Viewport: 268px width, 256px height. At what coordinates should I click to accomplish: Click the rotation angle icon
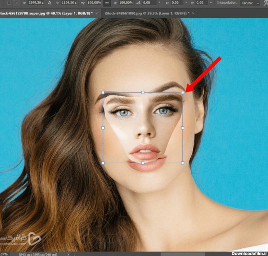click(x=138, y=3)
